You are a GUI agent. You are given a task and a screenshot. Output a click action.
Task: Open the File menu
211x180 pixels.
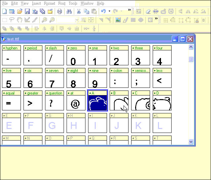click(5, 3)
